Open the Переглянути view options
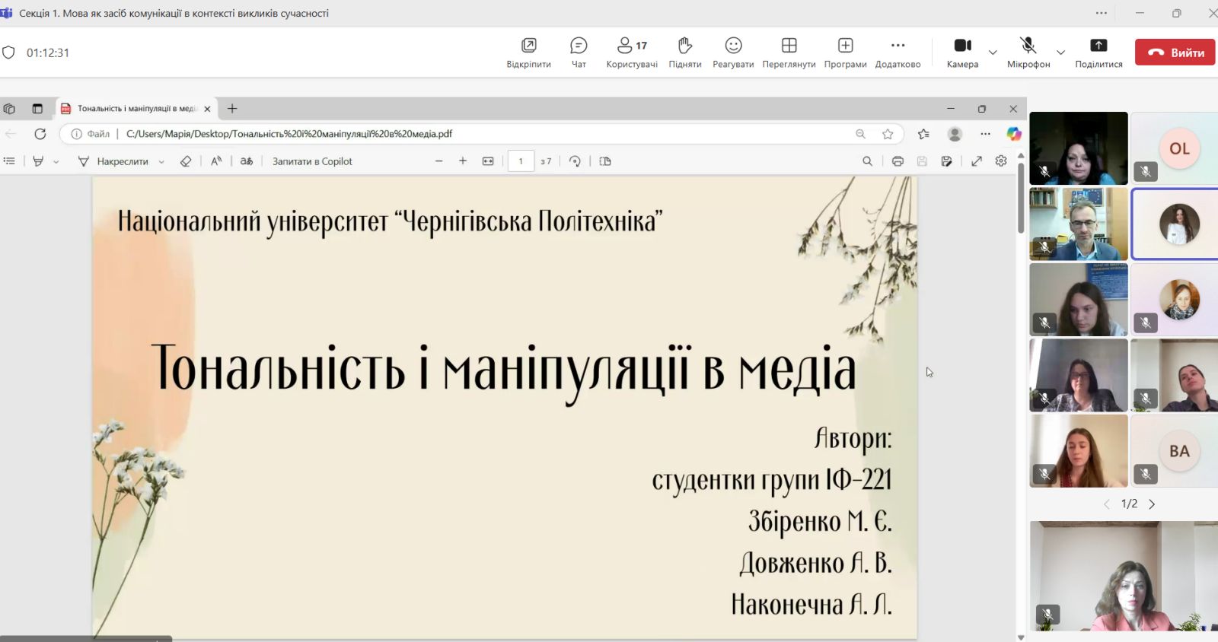The image size is (1218, 642). point(789,52)
